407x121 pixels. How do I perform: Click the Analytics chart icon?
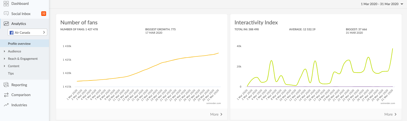tap(6, 24)
